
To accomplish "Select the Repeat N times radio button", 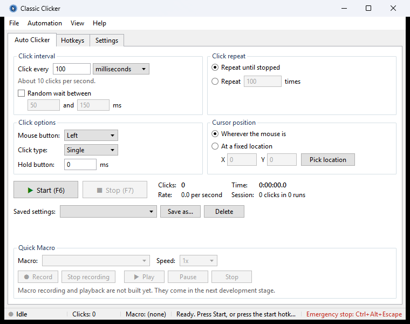I will coord(215,82).
